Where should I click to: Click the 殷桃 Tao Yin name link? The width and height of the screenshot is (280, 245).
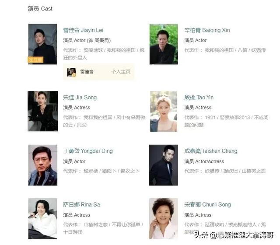(199, 98)
